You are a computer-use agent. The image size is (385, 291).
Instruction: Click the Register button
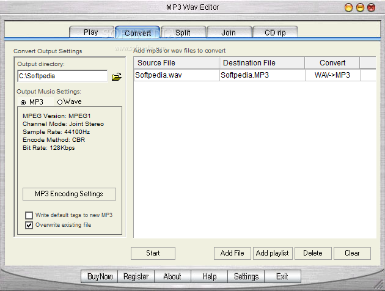[136, 276]
